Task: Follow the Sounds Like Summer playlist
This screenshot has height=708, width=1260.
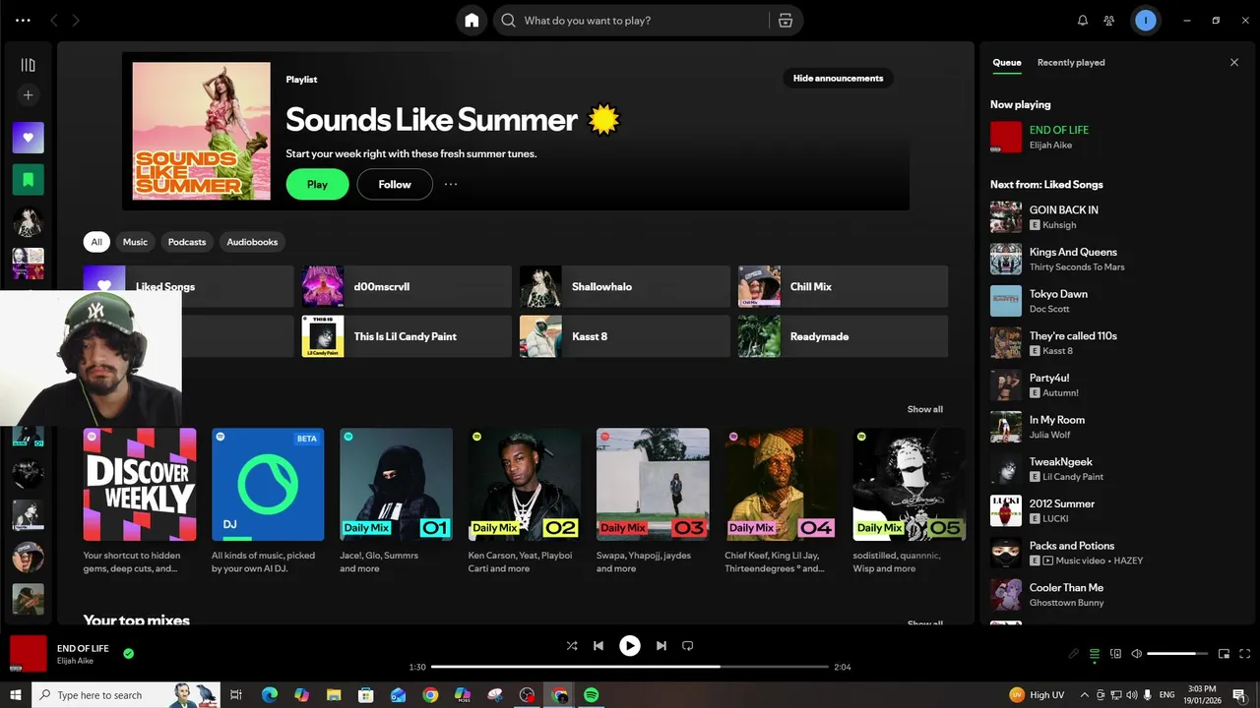Action: 395,184
